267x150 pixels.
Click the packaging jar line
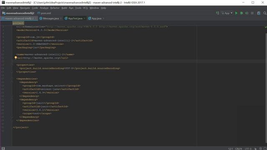[x=36, y=47]
